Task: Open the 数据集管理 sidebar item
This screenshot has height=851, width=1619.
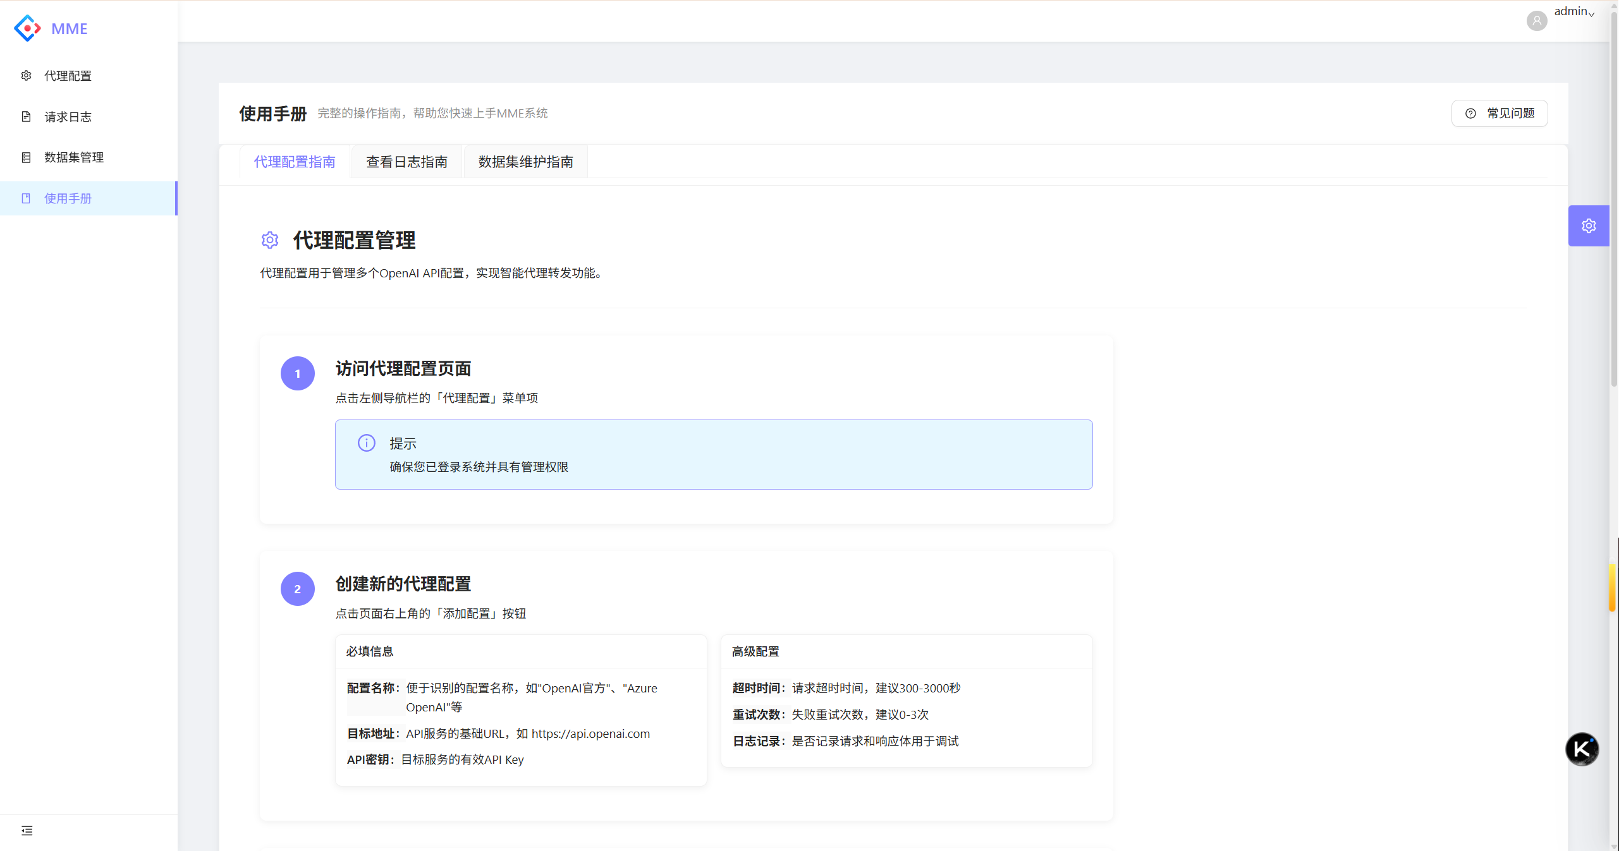Action: point(73,157)
